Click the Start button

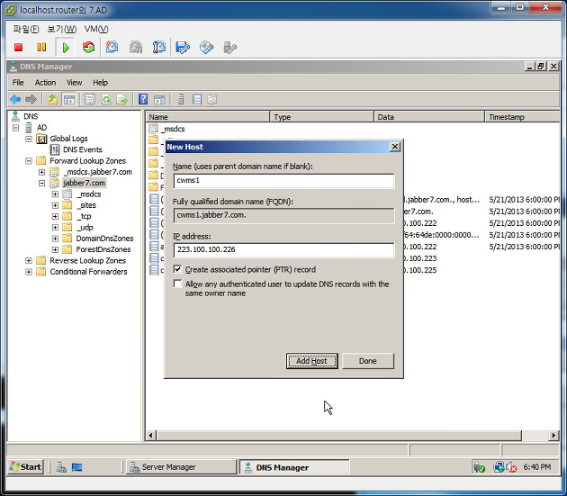point(26,467)
